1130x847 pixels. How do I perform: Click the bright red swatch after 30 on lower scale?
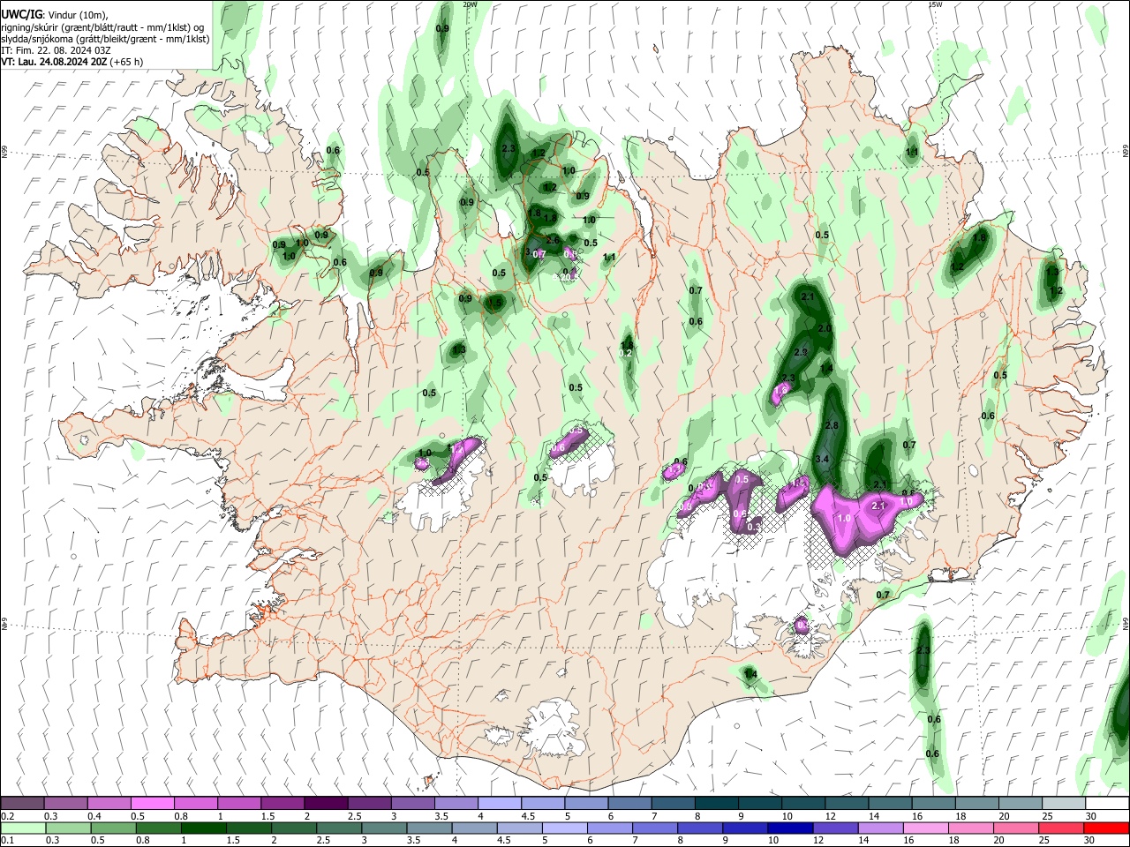coord(1107,828)
